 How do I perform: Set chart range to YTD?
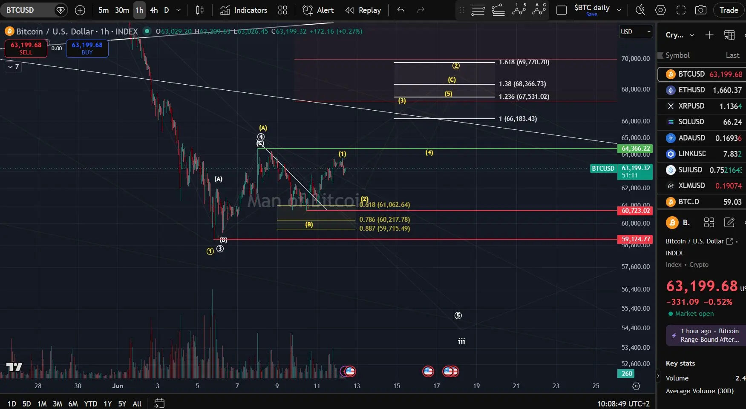90,403
